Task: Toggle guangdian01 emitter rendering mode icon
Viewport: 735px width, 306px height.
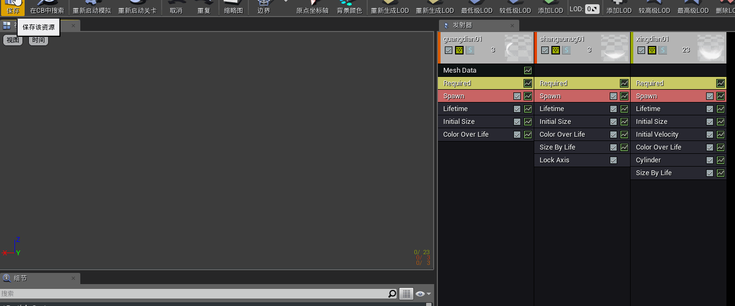Action: click(x=459, y=50)
